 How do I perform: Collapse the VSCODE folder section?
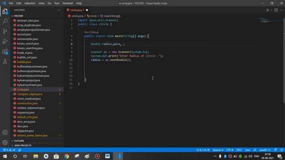(x=37, y=16)
